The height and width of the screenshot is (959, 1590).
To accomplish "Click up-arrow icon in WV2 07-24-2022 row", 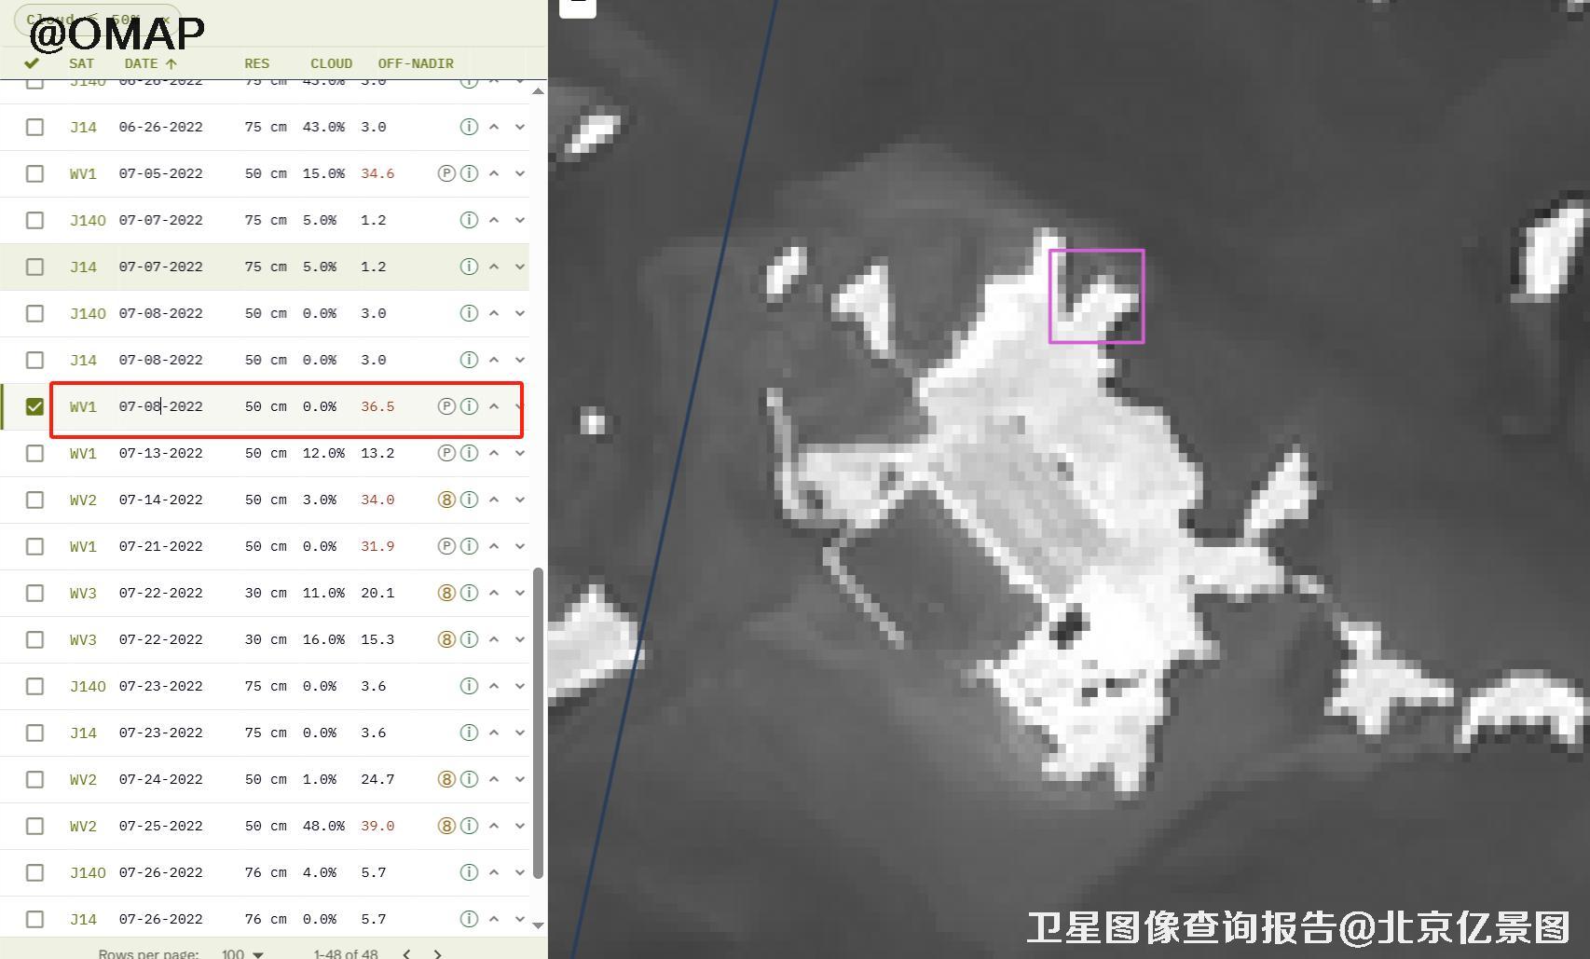I will click(x=494, y=779).
